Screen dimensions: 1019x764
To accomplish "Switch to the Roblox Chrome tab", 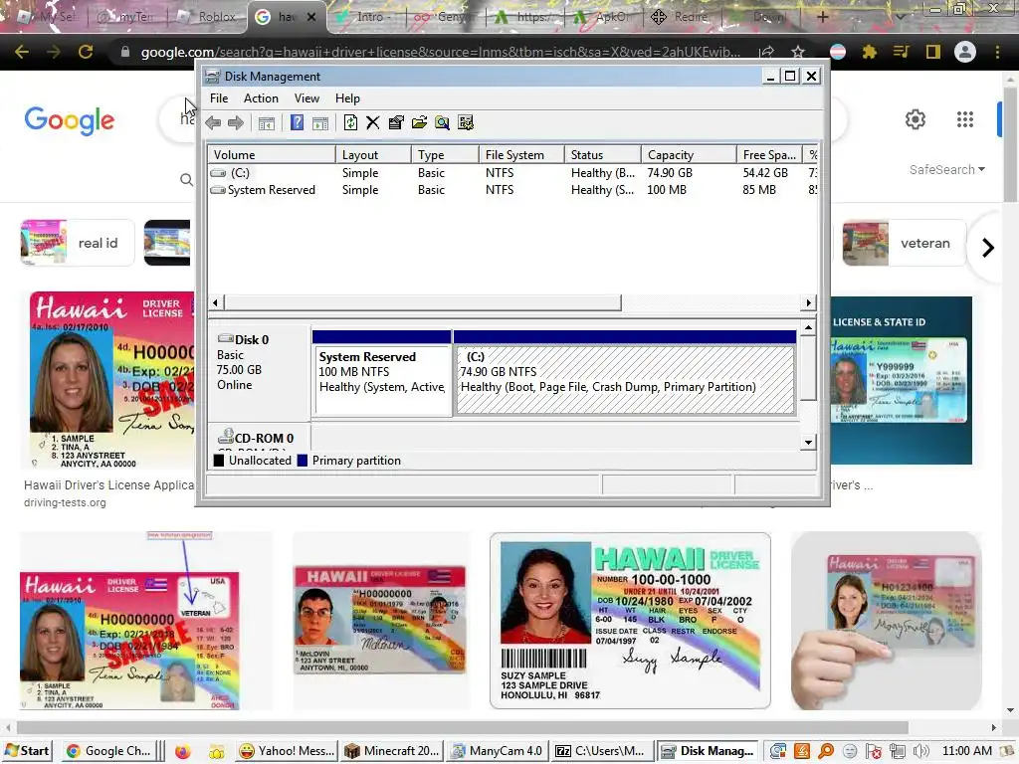I will coord(209,17).
